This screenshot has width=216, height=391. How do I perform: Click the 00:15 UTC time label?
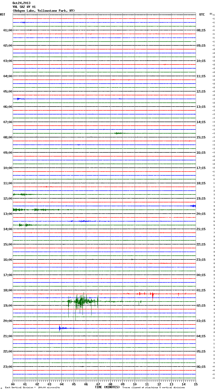tap(201, 275)
